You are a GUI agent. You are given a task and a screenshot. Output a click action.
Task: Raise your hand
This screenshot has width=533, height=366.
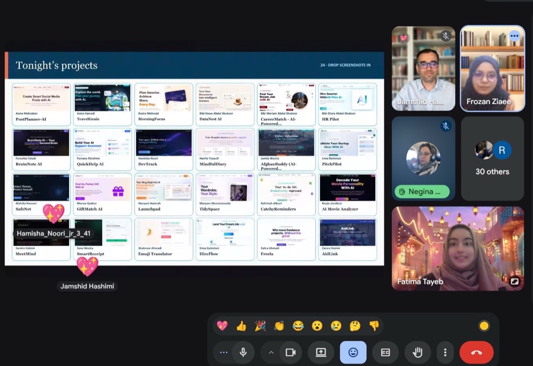tap(418, 352)
